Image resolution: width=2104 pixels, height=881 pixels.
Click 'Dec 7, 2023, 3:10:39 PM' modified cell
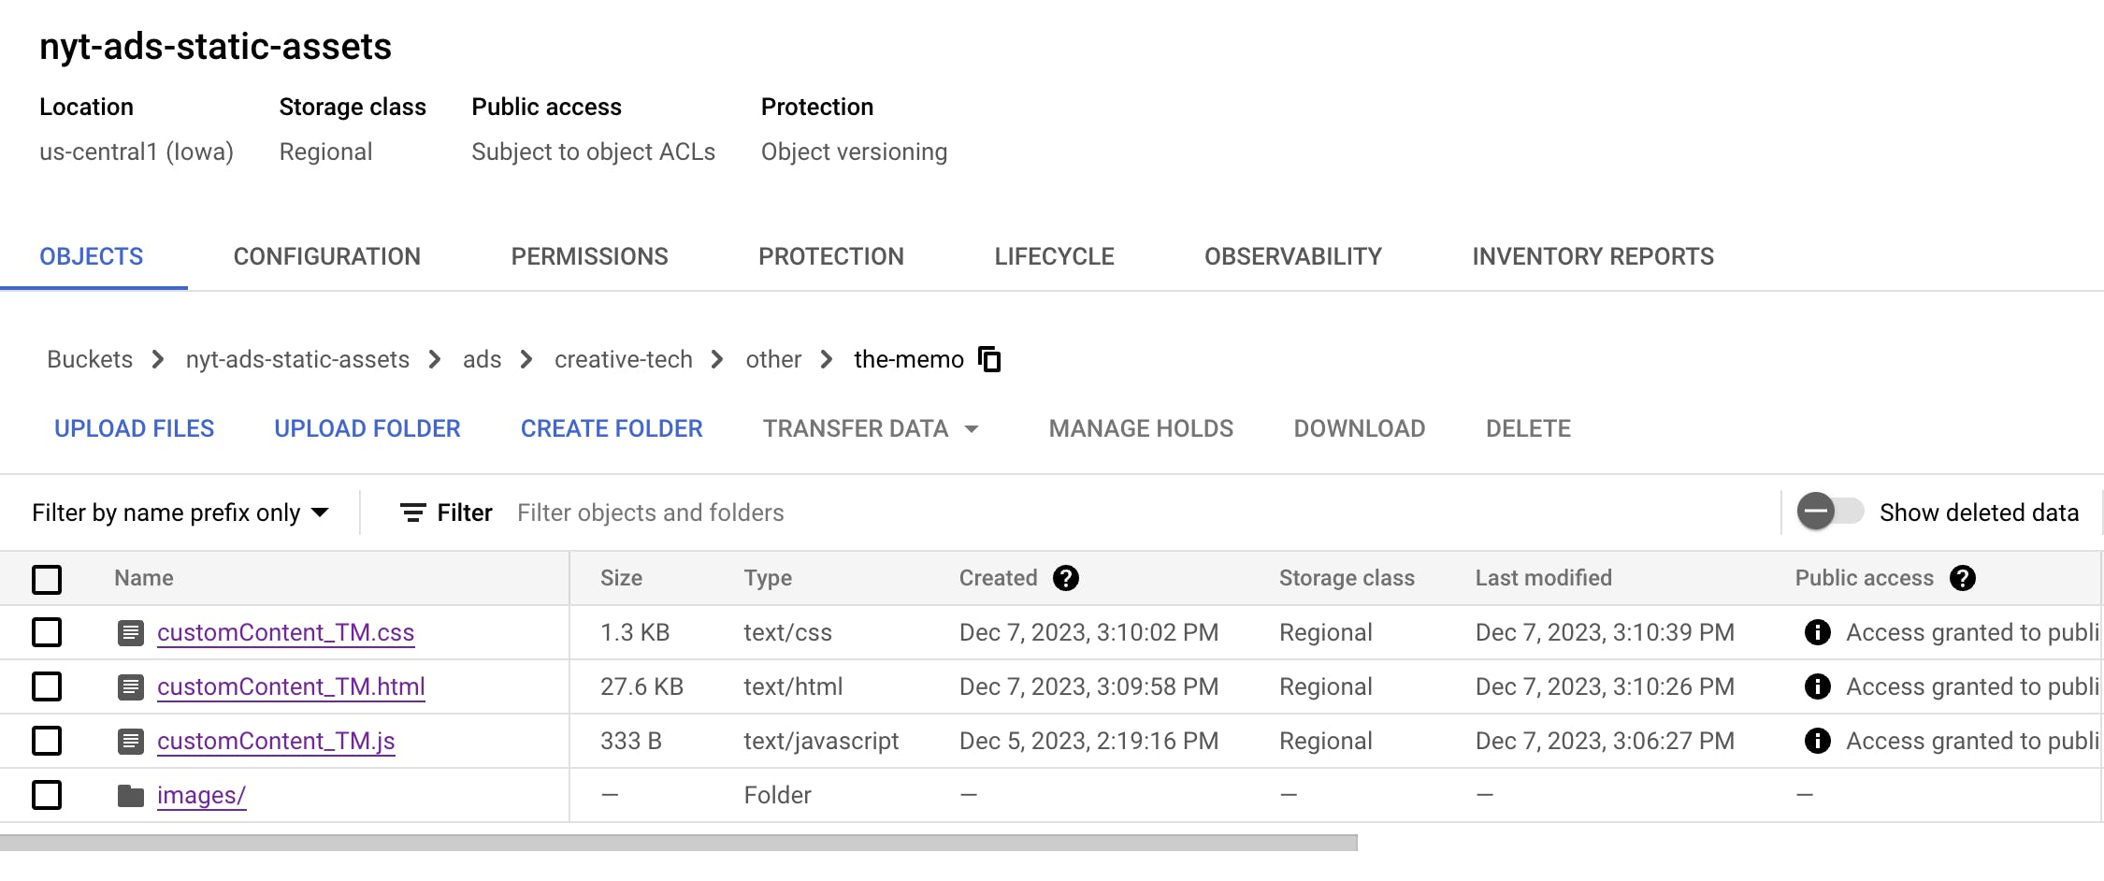1605,632
